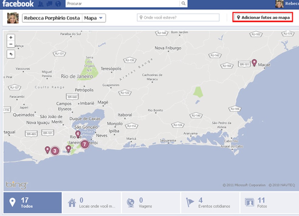Open profile thumbnail in top bar
The width and height of the screenshot is (299, 216).
tap(279, 4)
